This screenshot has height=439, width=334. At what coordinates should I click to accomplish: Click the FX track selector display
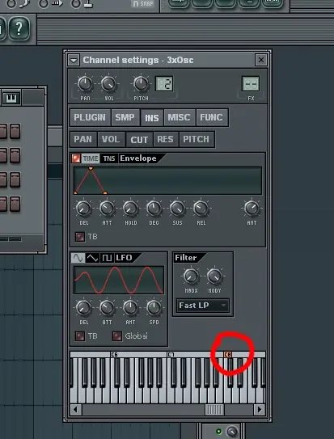pos(251,83)
